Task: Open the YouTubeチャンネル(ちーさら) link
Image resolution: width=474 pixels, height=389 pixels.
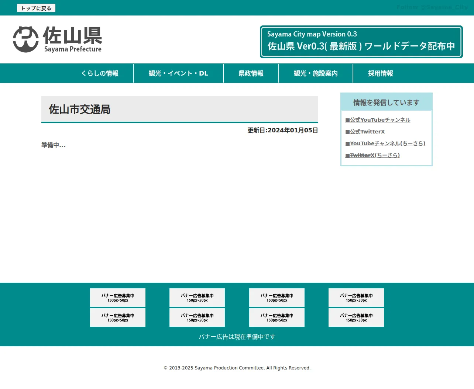Action: (x=385, y=143)
